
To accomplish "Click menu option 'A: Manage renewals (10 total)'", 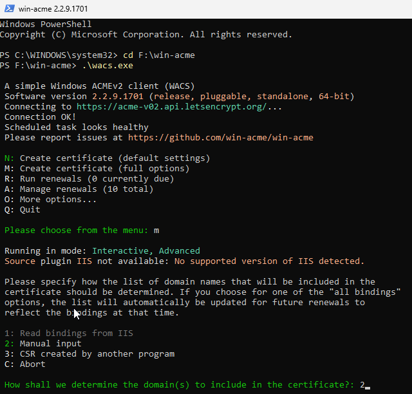I will click(x=79, y=189).
